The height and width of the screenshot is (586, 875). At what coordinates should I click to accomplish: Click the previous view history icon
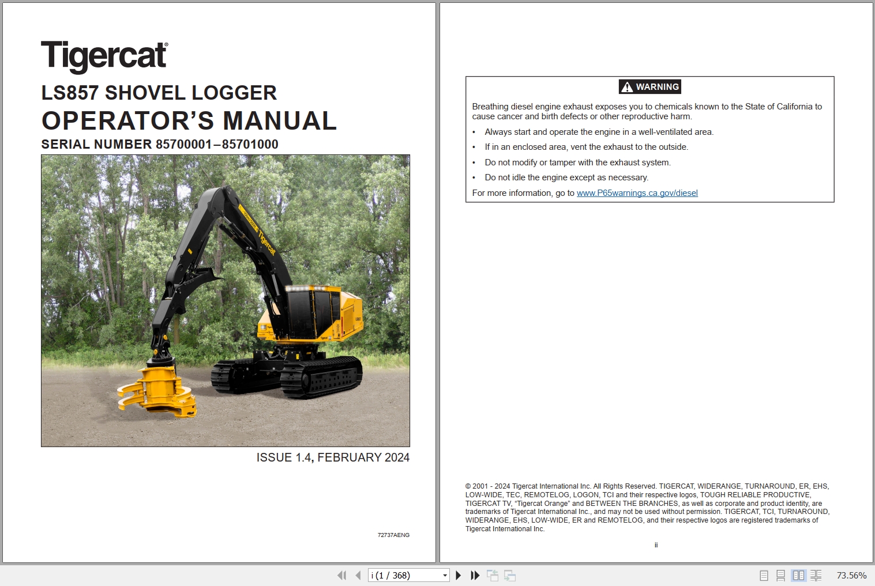point(493,575)
